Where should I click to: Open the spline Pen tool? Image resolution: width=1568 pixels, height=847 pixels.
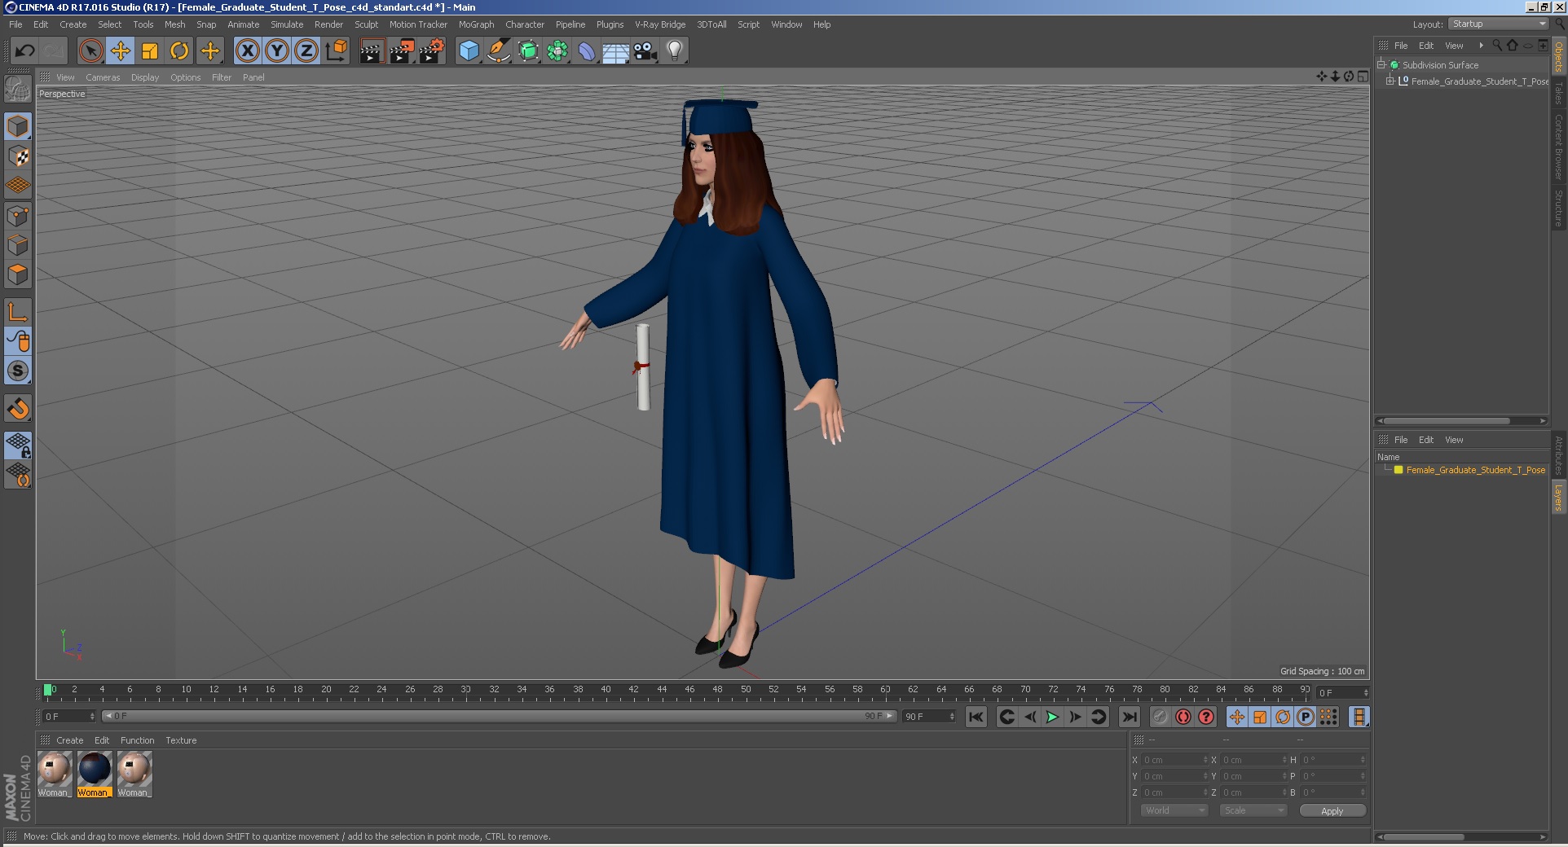coord(498,51)
